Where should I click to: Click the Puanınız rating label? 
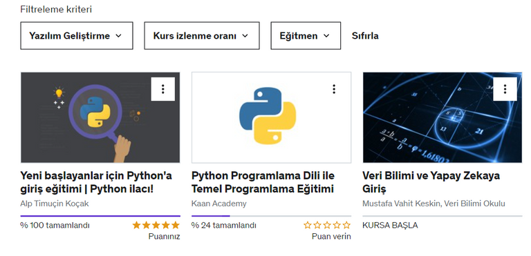(164, 237)
